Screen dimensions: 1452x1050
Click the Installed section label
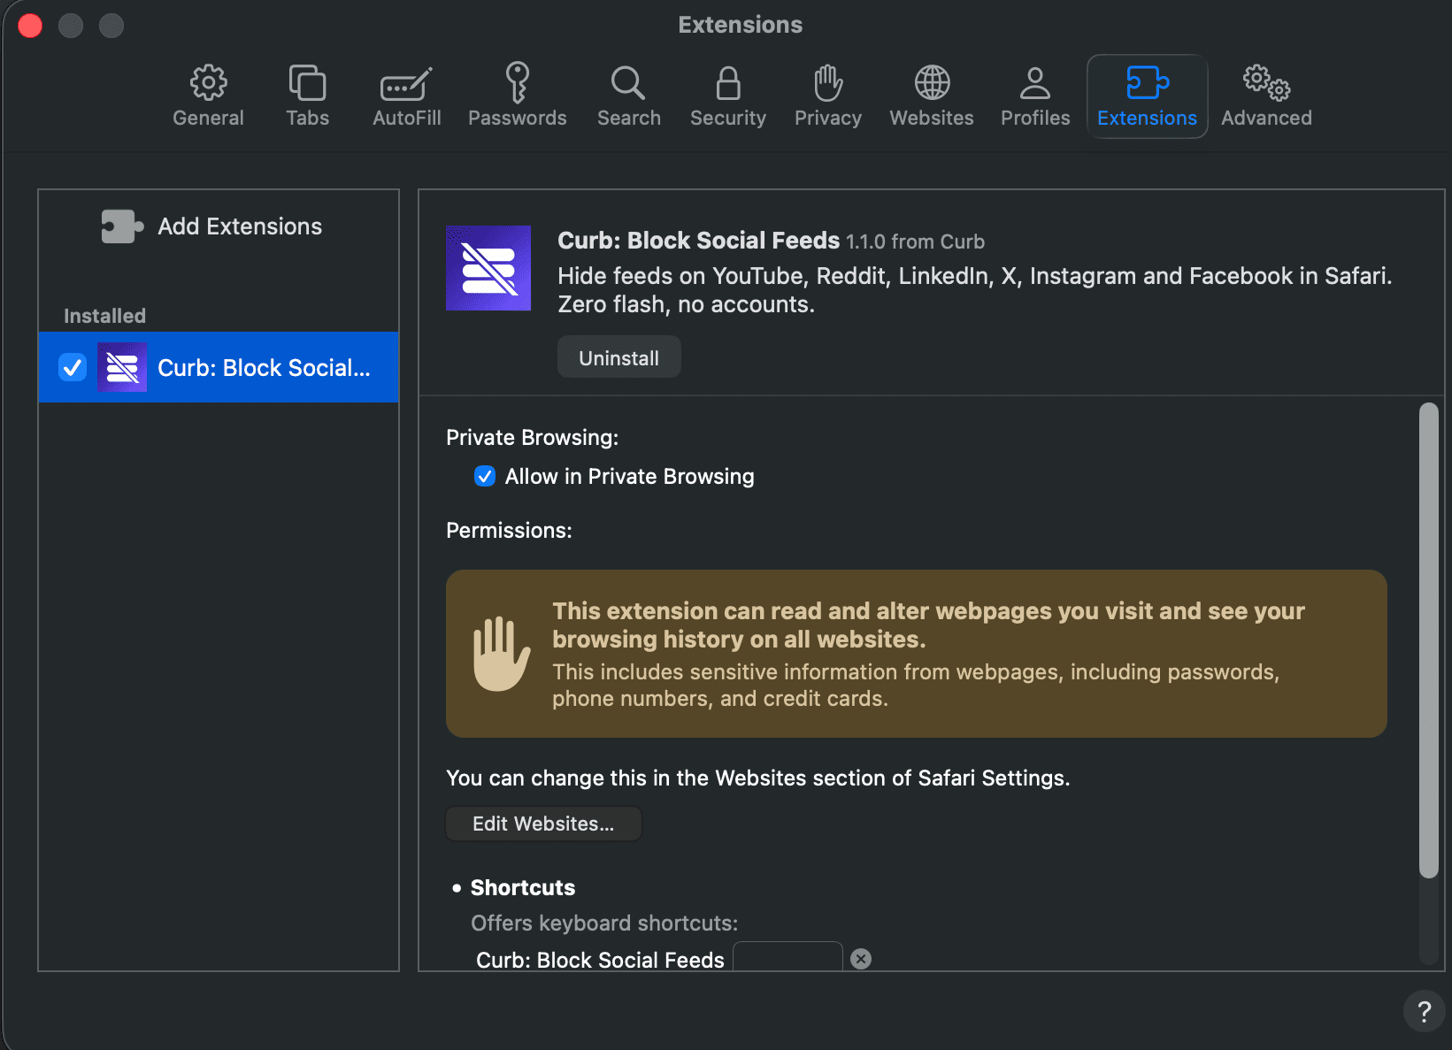coord(104,316)
